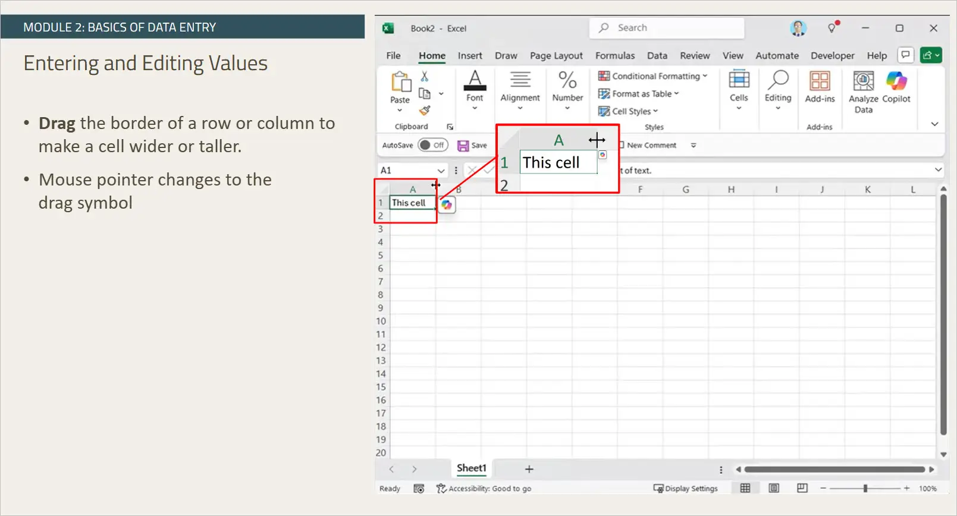Toggle the AutoSave switch

432,145
